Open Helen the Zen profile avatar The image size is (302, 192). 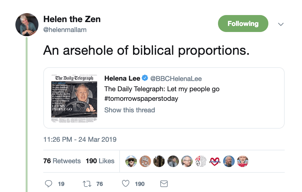(27, 25)
